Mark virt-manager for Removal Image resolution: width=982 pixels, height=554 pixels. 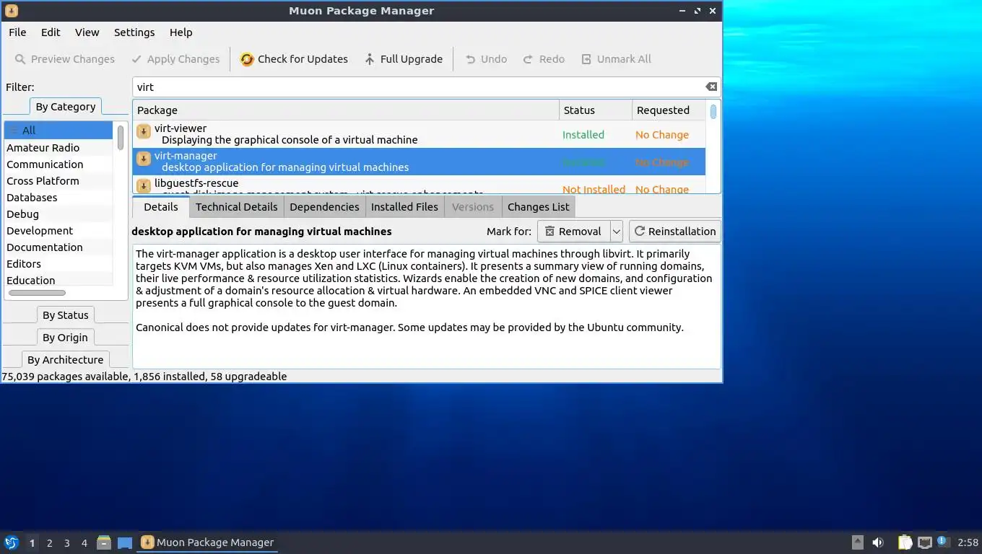[573, 232]
